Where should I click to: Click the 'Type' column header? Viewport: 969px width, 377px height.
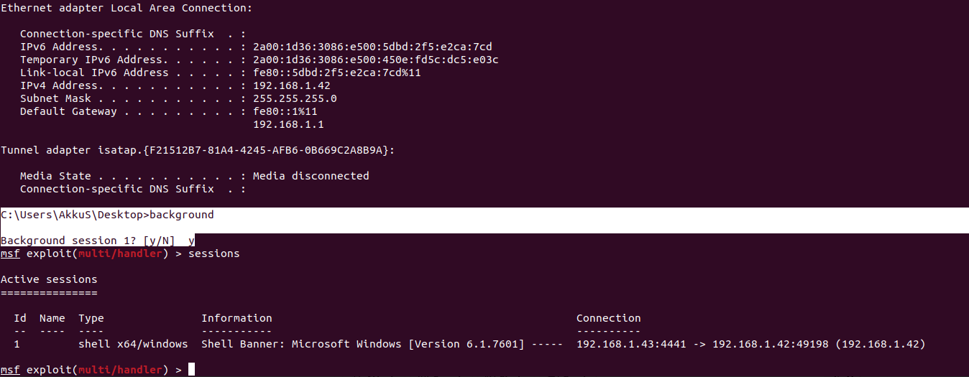(91, 318)
